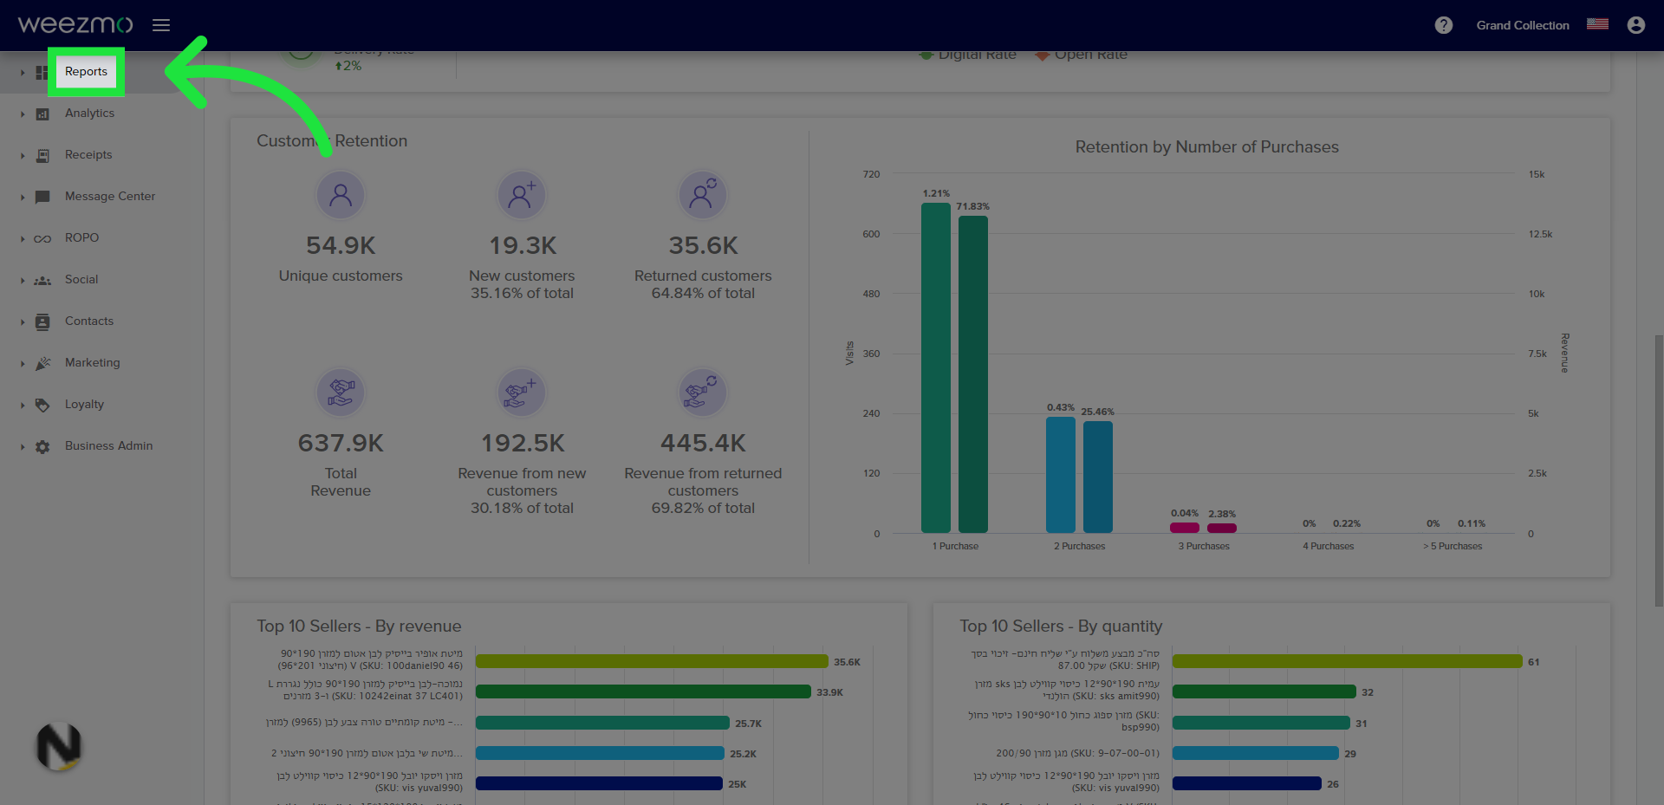Click the Reports dashboard grid icon
The height and width of the screenshot is (805, 1664).
tap(42, 73)
